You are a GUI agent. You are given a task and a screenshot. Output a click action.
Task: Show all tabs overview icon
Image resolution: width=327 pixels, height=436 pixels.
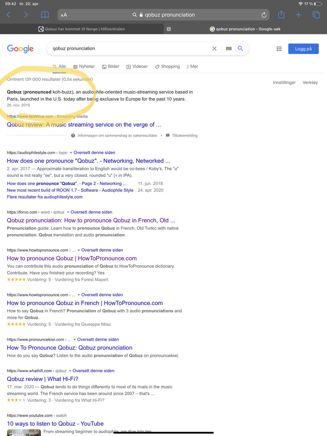point(316,15)
